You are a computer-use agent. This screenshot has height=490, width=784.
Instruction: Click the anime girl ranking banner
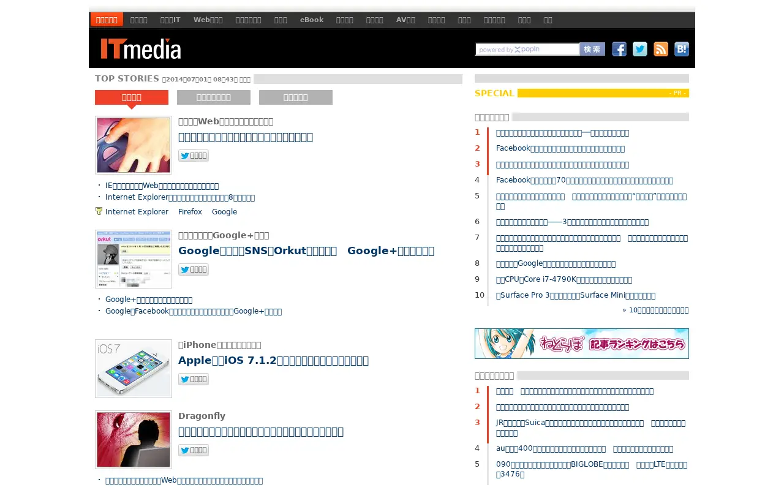pos(582,344)
